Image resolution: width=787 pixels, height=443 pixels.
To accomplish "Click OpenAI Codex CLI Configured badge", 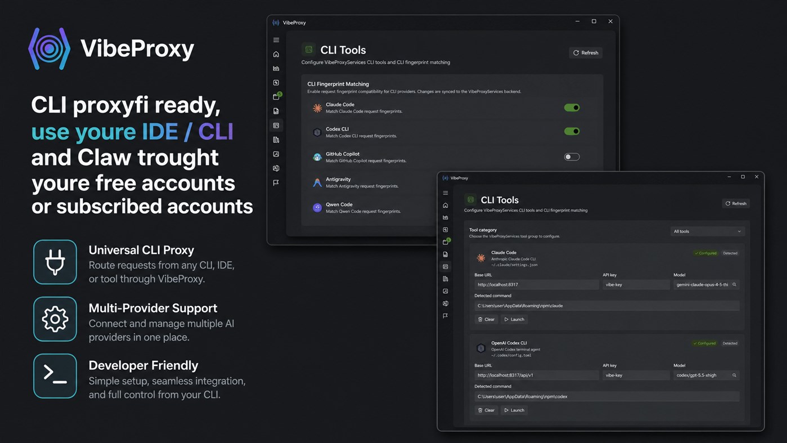I will coord(705,343).
